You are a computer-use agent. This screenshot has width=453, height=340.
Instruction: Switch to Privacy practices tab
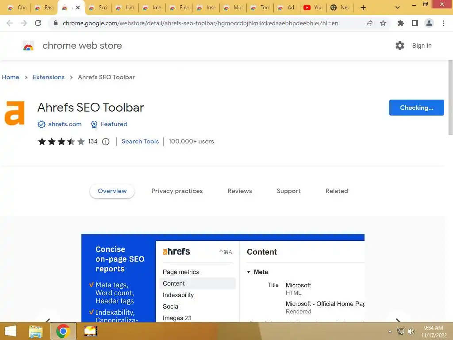177,191
